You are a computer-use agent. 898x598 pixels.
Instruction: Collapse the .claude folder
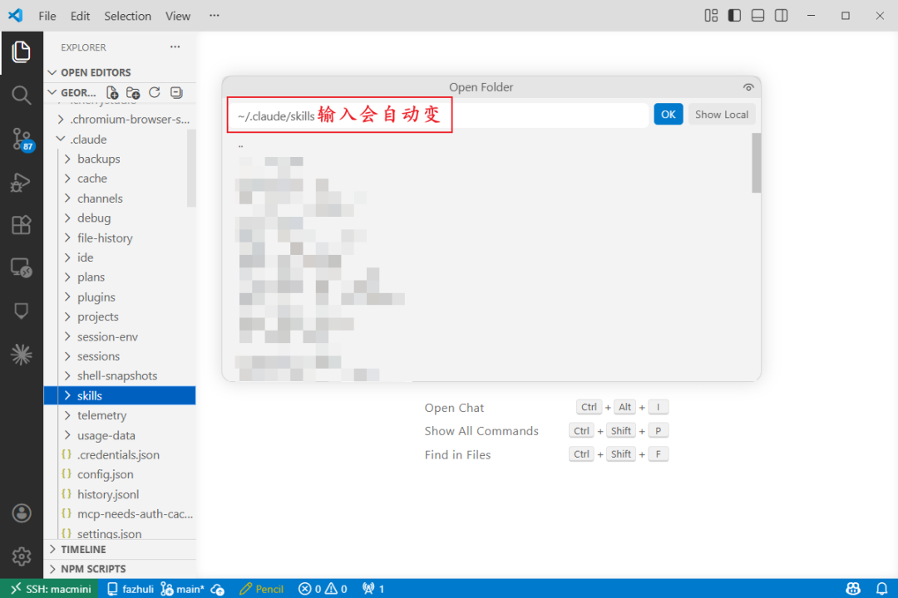click(x=120, y=139)
